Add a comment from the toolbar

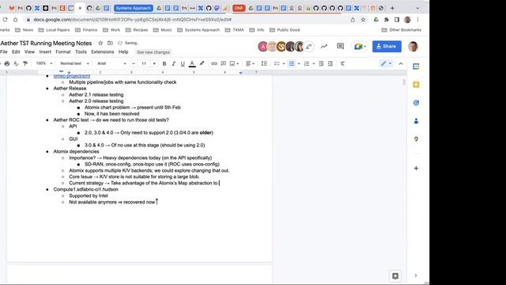coord(223,63)
